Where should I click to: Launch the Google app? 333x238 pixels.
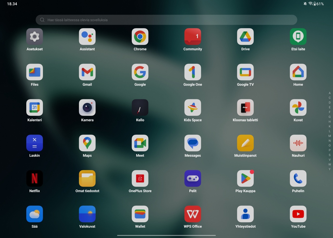tap(140, 72)
